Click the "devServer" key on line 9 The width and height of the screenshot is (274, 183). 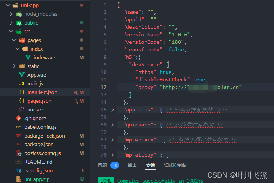pyautogui.click(x=146, y=65)
